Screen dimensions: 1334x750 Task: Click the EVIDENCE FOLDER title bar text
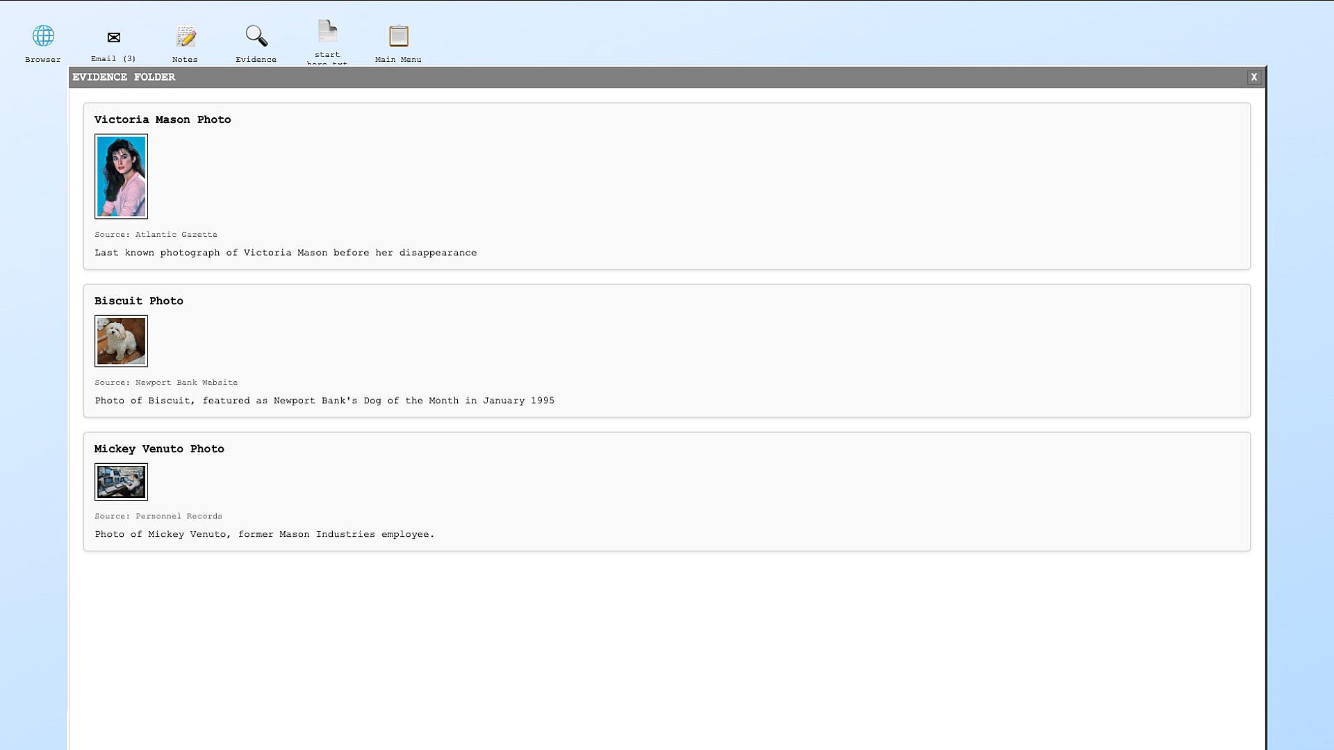pos(124,77)
